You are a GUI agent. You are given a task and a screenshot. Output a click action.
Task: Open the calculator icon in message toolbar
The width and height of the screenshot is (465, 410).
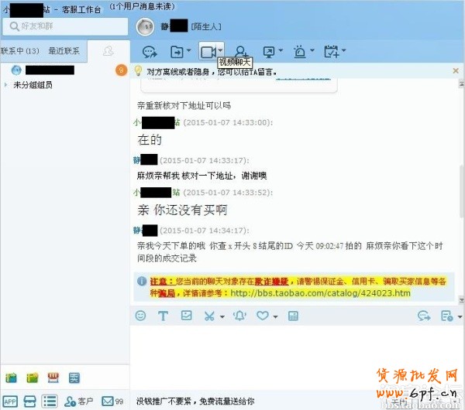coord(293,316)
